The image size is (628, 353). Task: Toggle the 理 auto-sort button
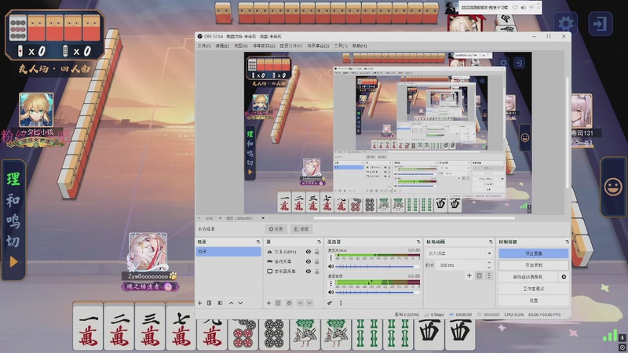(13, 179)
